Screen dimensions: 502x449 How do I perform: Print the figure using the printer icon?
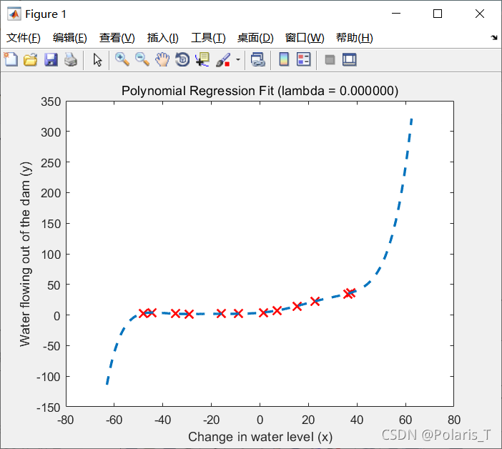point(70,59)
